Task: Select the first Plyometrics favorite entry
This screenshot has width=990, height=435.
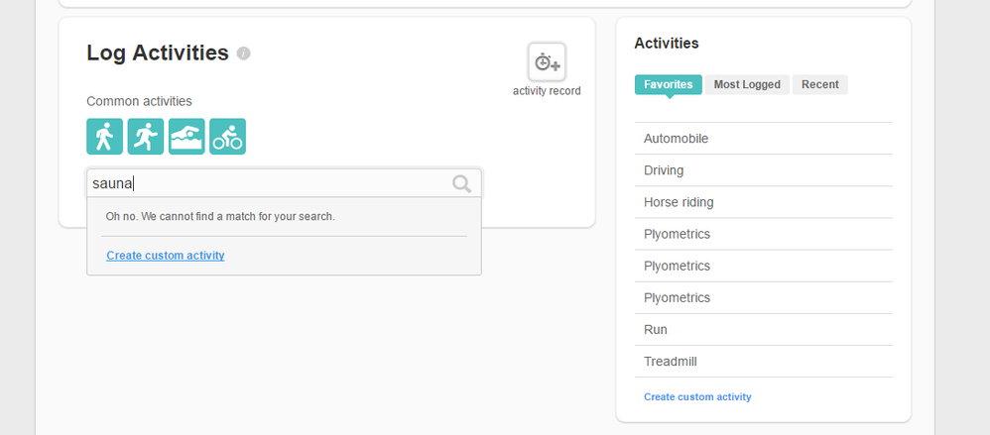Action: [677, 234]
